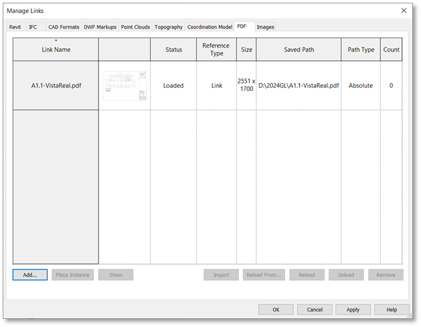Viewport: 421px width, 327px height.
Task: Cancel the Manage Links dialog
Action: tap(314, 309)
